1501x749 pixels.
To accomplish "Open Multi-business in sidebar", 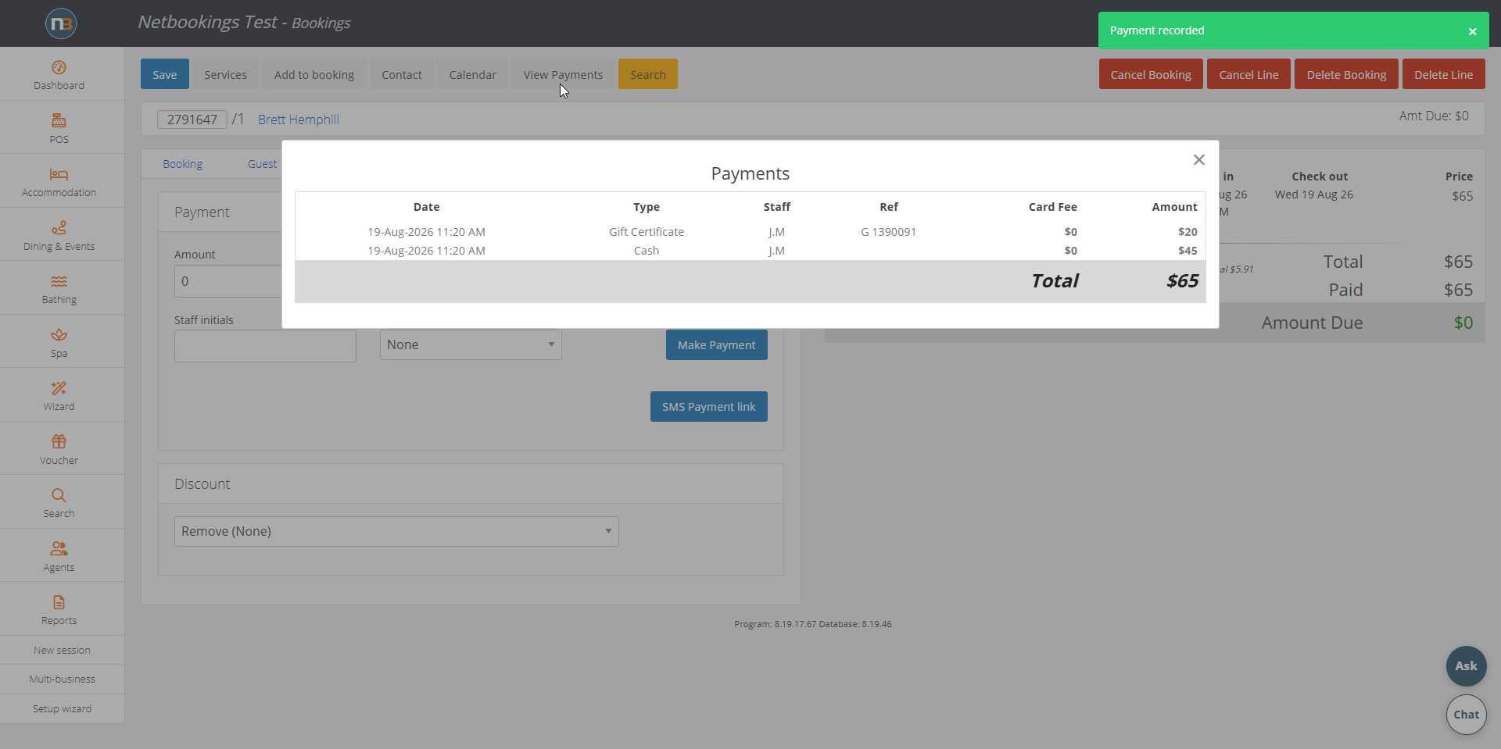I will point(62,679).
